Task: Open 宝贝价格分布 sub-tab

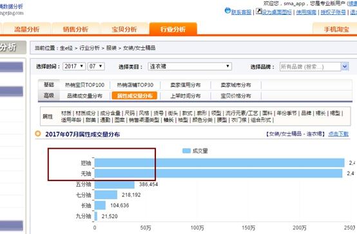Action: pos(236,95)
